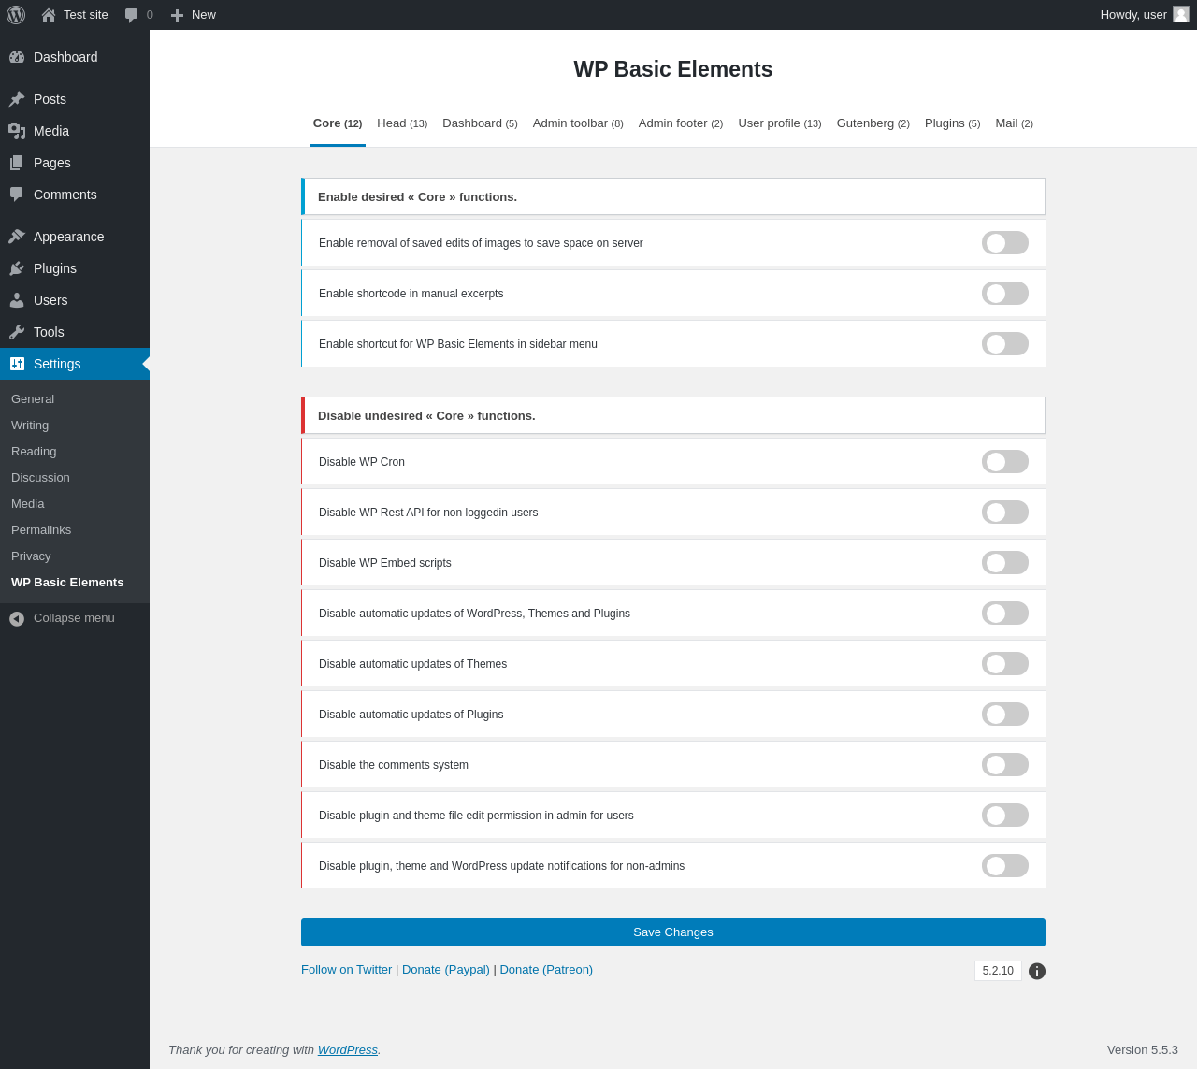Viewport: 1197px width, 1069px height.
Task: Open Media settings submenu item
Action: [x=75, y=504]
